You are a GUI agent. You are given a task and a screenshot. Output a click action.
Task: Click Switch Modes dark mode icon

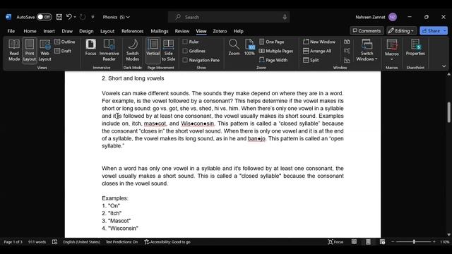pyautogui.click(x=133, y=50)
